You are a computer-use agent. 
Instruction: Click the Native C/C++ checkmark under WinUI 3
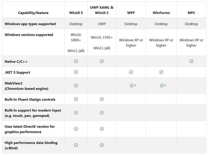pyautogui.click(x=76, y=61)
